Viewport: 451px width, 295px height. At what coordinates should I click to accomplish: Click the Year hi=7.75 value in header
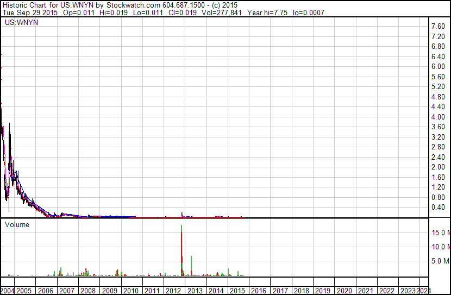click(x=267, y=12)
